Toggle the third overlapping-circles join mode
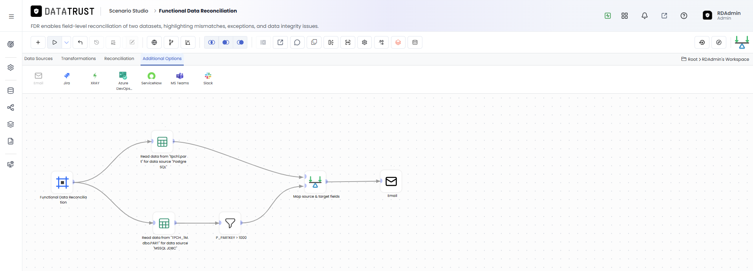753x271 pixels. pyautogui.click(x=240, y=42)
